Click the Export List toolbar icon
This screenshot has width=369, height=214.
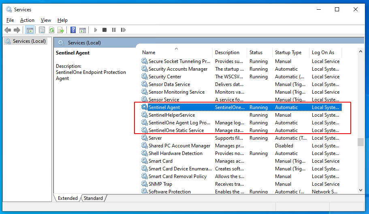pyautogui.click(x=61, y=30)
